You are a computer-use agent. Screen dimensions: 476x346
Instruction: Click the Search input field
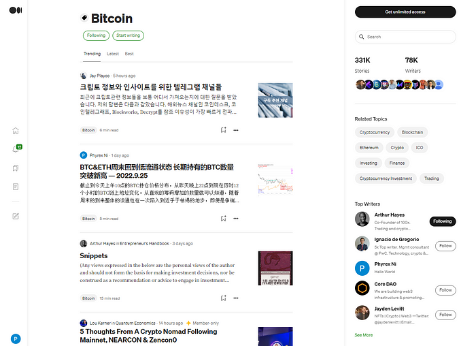pyautogui.click(x=405, y=37)
